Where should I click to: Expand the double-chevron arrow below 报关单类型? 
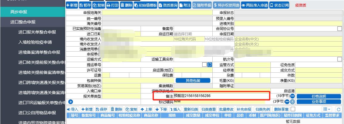tap(71, 102)
